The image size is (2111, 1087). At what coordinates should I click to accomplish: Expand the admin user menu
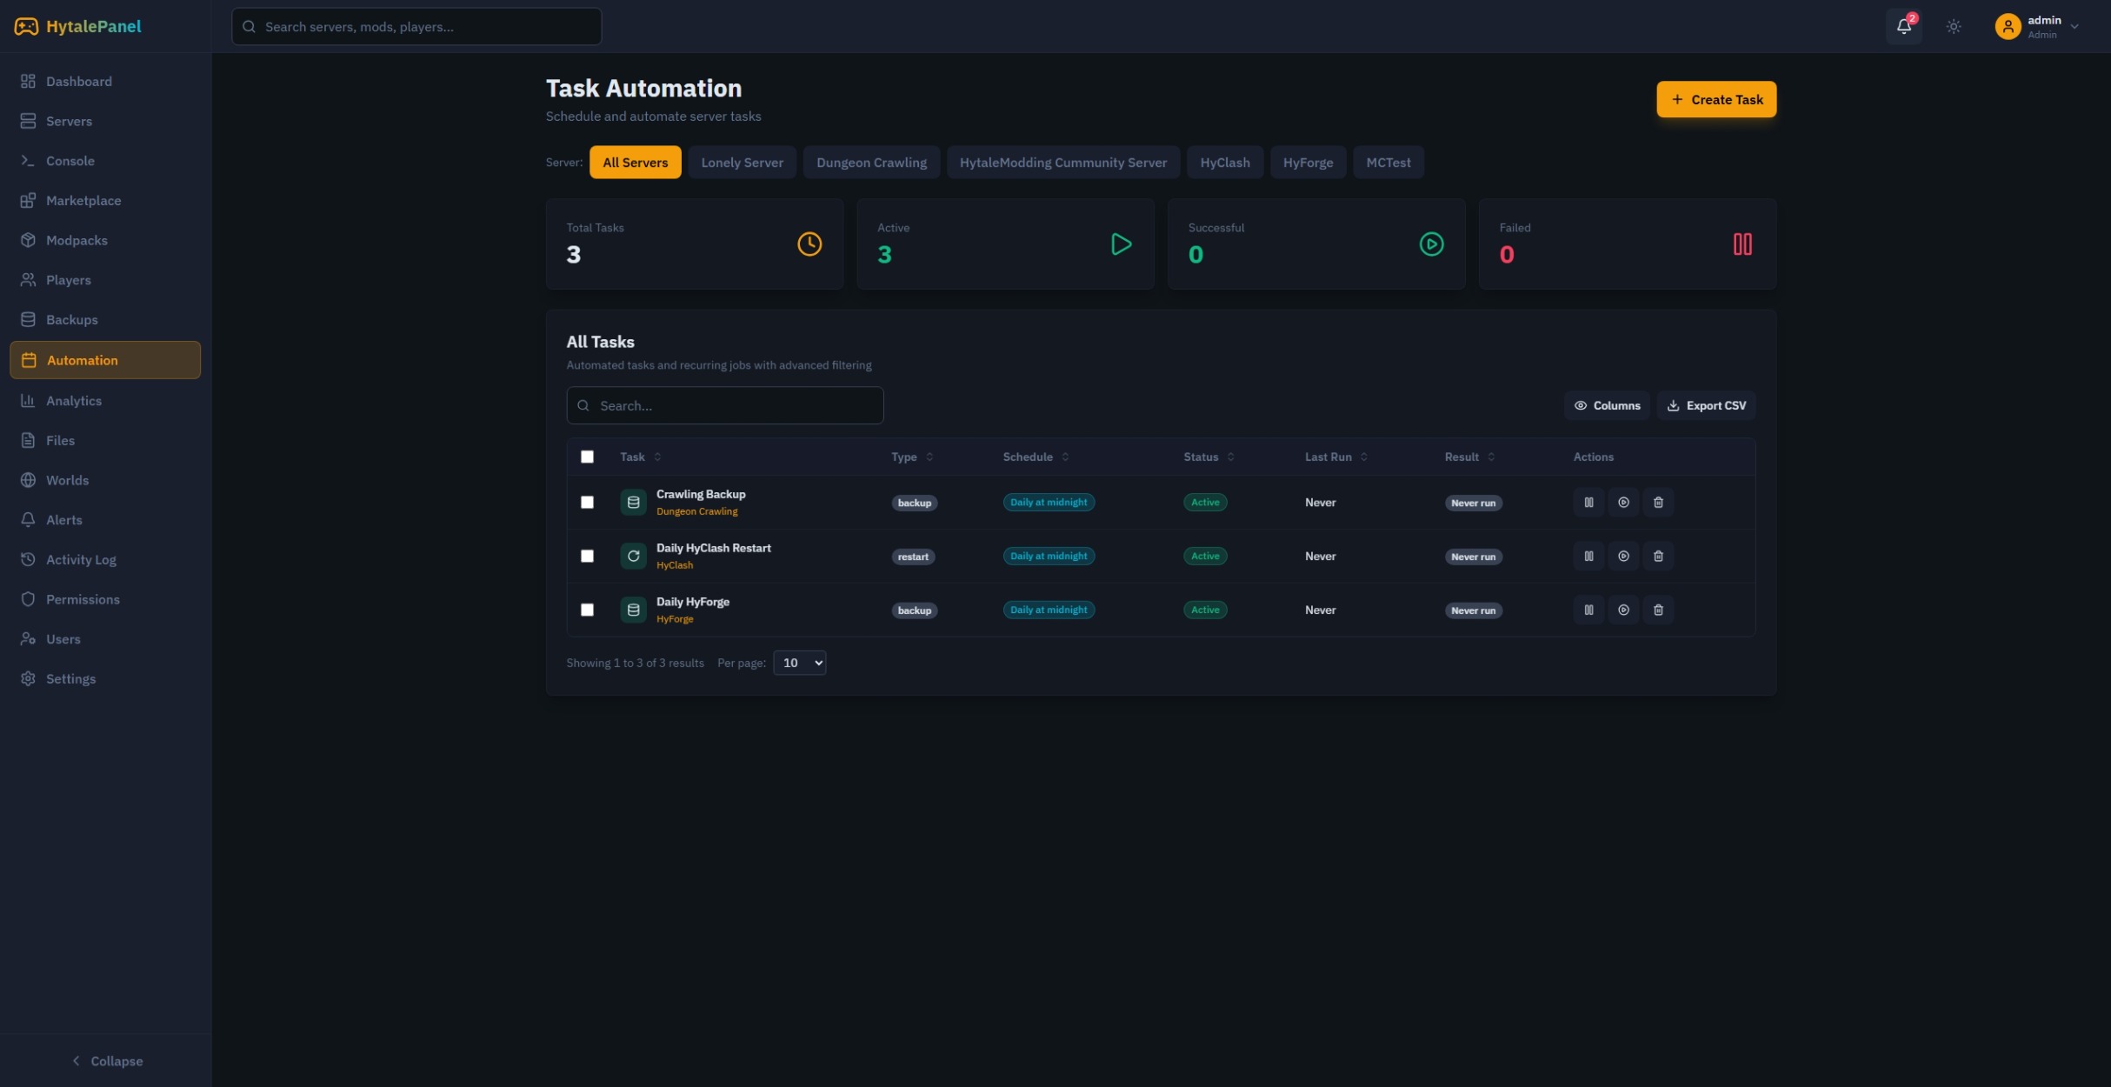pyautogui.click(x=2038, y=26)
